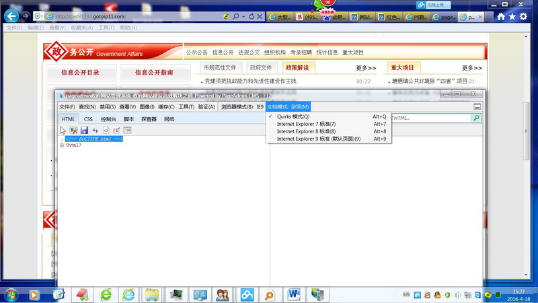Select Quirks mode option

pyautogui.click(x=293, y=116)
